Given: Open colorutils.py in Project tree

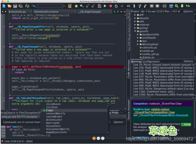Looking at the screenshot, I should 149,48.
